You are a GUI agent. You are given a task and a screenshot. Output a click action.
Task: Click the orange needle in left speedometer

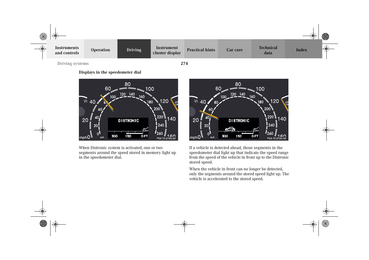(x=107, y=103)
